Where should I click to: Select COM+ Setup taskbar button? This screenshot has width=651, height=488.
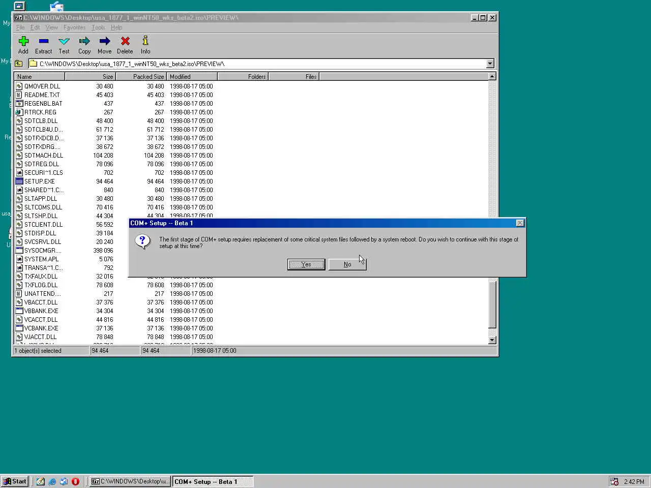click(213, 481)
